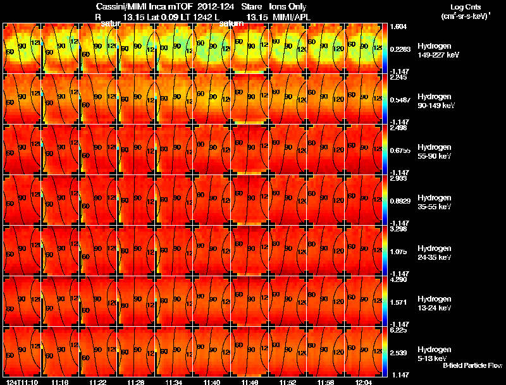The width and height of the screenshot is (506, 385).
Task: Click the 'Hydrogen 55-90 keV' row label
Action: click(435, 152)
